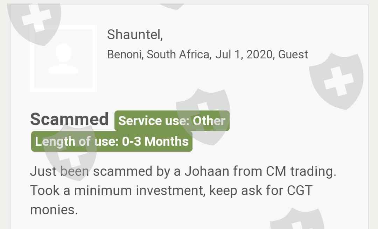Viewport: 378px width, 229px height.
Task: Click the Length of use: 0-3 Months badge
Action: 112,142
